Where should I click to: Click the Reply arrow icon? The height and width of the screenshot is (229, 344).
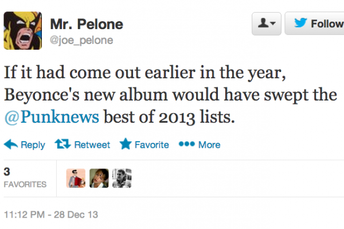(10, 144)
